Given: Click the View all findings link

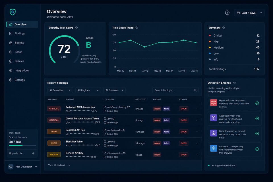Looking at the screenshot, I should (x=59, y=165).
